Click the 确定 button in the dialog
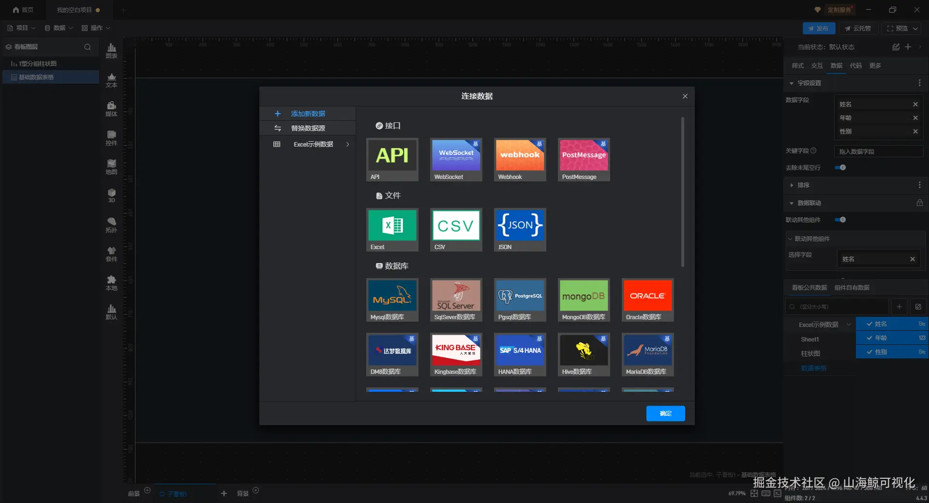Image resolution: width=929 pixels, height=503 pixels. [x=666, y=414]
